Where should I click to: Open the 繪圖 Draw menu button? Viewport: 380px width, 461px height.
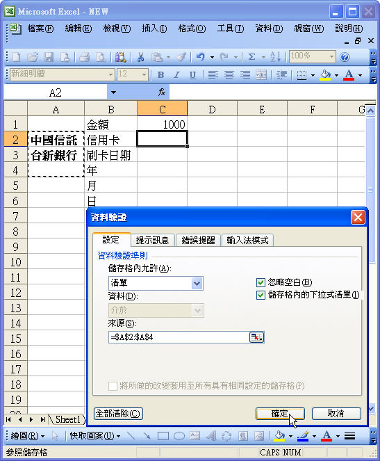(x=28, y=436)
